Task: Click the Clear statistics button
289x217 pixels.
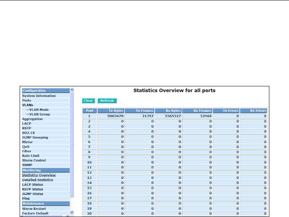Action: click(x=88, y=101)
